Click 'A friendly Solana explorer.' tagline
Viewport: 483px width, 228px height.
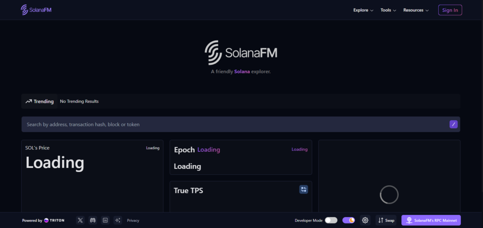click(x=241, y=71)
